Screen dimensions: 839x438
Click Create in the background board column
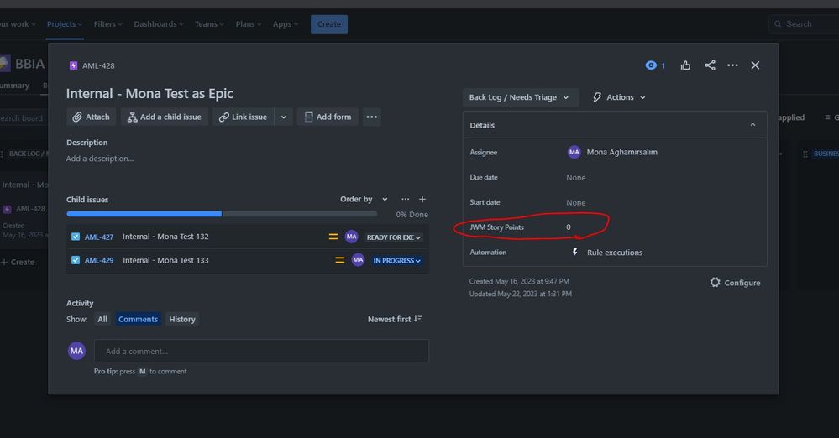[18, 262]
